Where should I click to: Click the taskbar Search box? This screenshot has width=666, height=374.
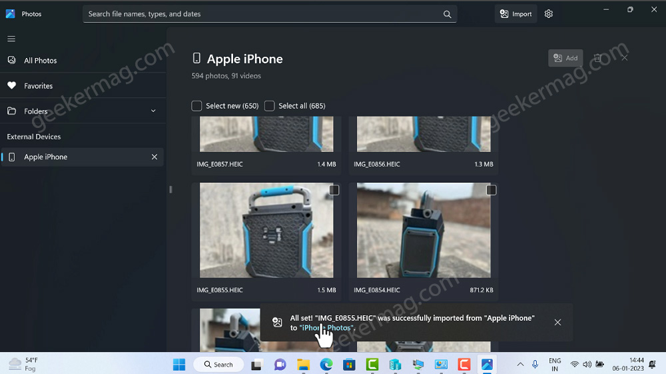(x=218, y=364)
